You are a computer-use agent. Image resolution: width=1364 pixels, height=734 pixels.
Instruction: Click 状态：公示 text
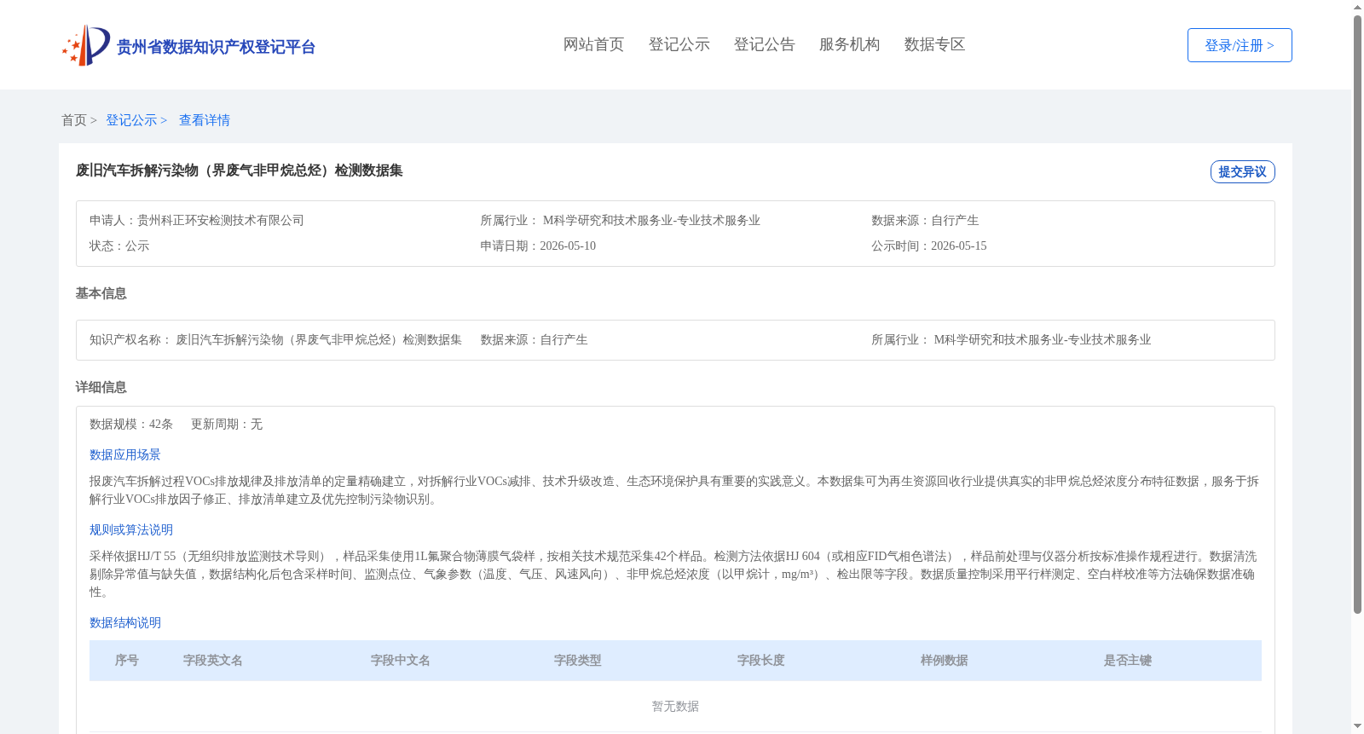click(x=119, y=246)
